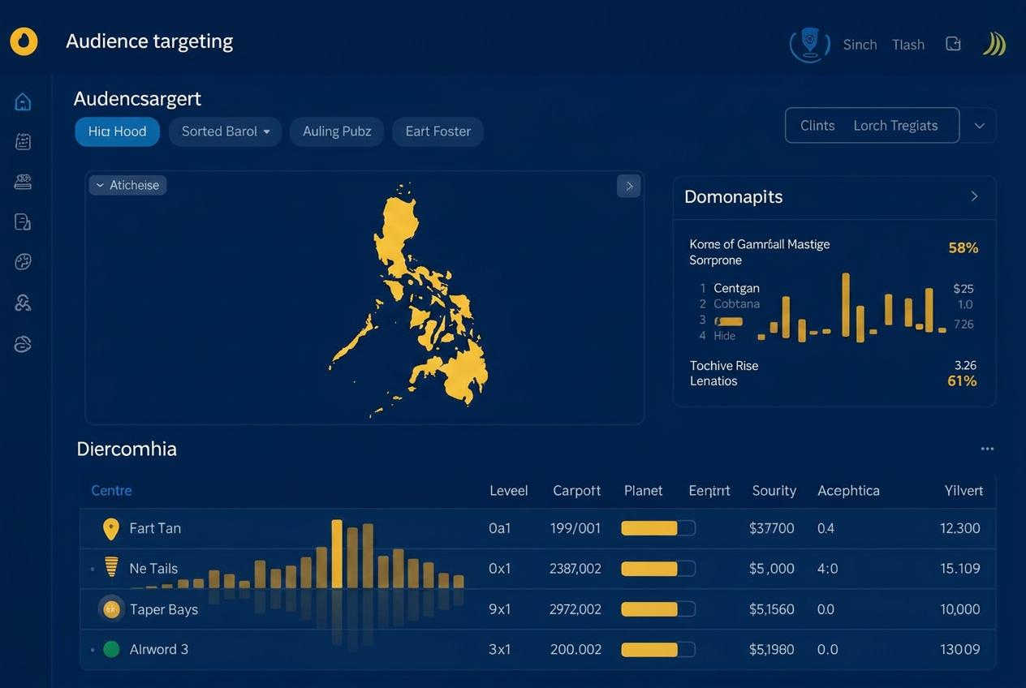This screenshot has height=688, width=1026.
Task: Click the Eart Foster button
Action: click(438, 131)
